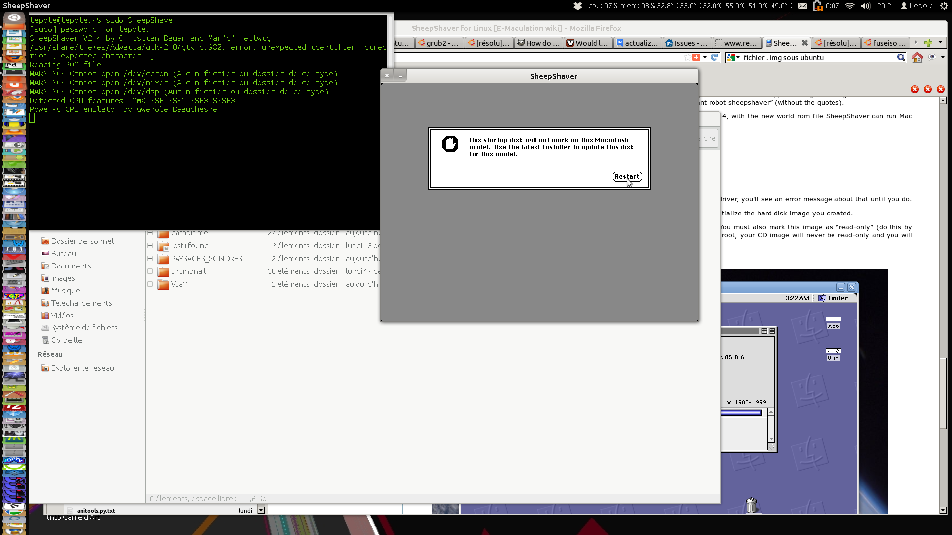Click the volume speaker indicator
Viewport: 952px width, 535px height.
[x=866, y=6]
